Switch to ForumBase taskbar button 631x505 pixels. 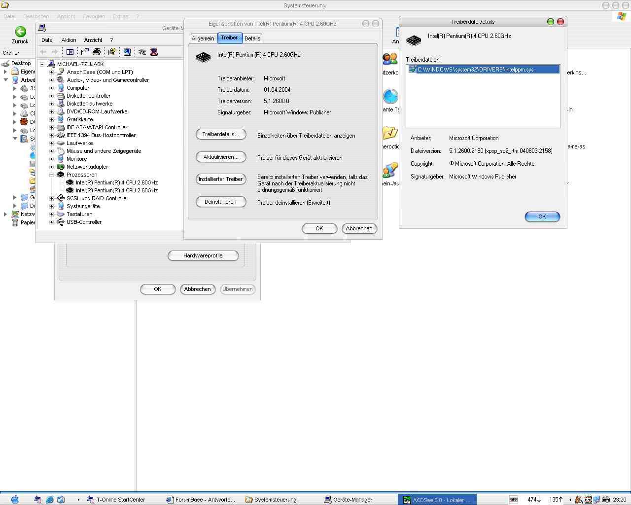(201, 500)
